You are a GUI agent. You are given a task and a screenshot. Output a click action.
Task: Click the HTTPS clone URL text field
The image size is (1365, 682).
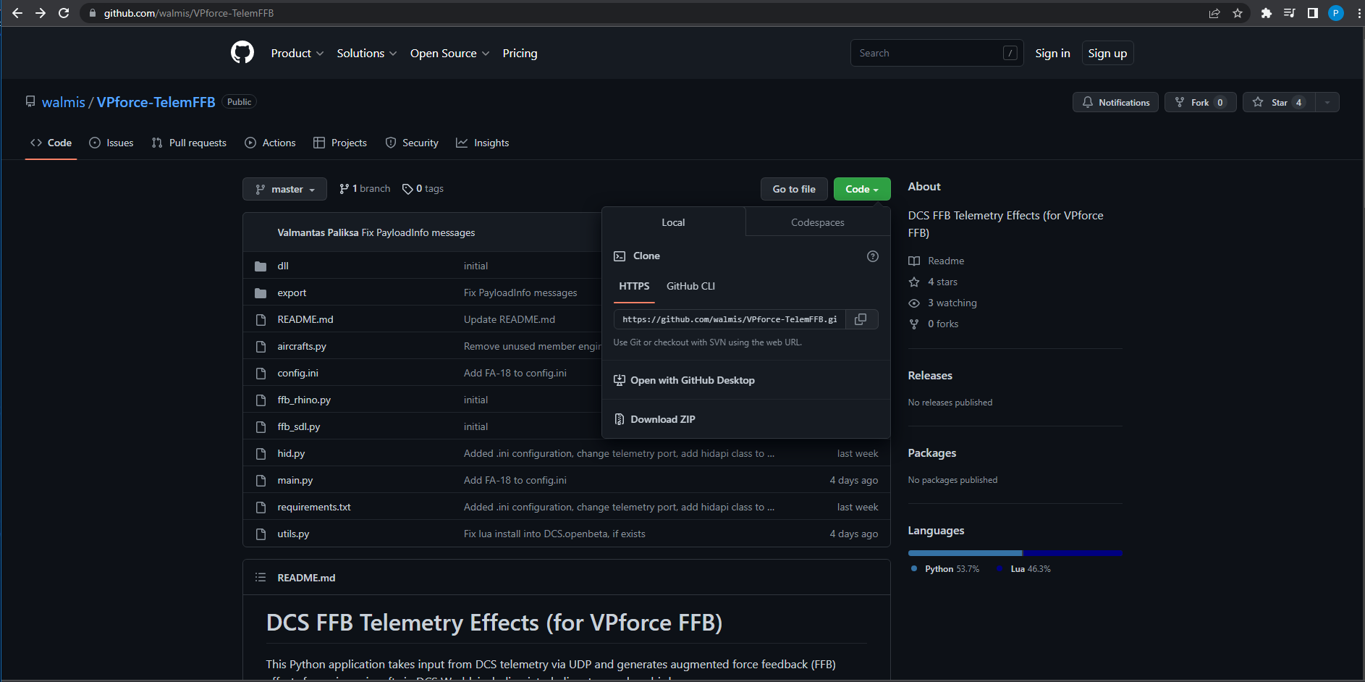point(730,319)
